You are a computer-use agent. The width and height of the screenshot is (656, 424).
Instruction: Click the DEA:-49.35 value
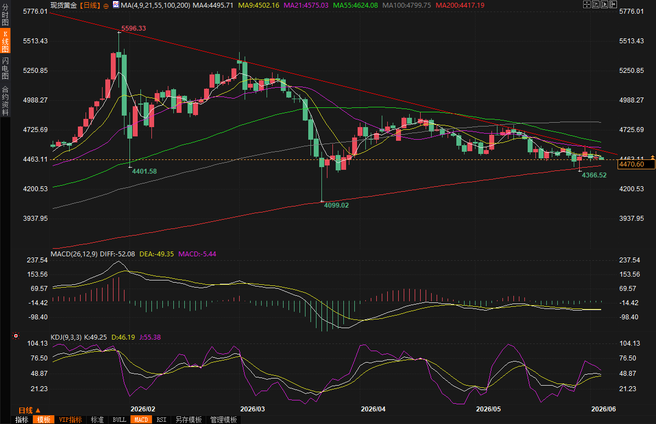[x=156, y=254]
